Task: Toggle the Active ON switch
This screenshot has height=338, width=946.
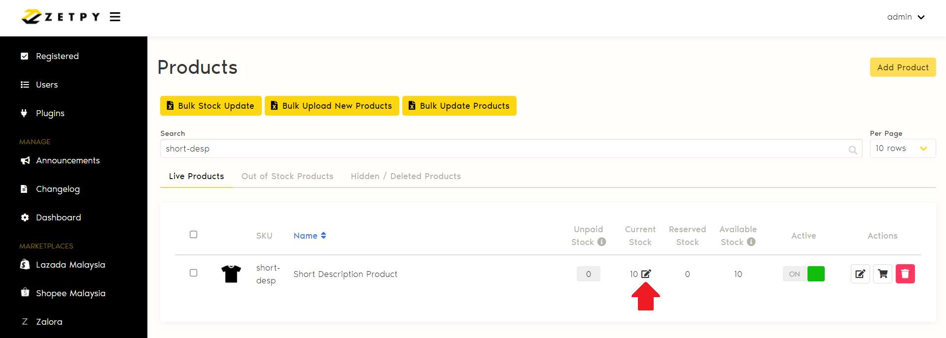Action: [x=804, y=274]
